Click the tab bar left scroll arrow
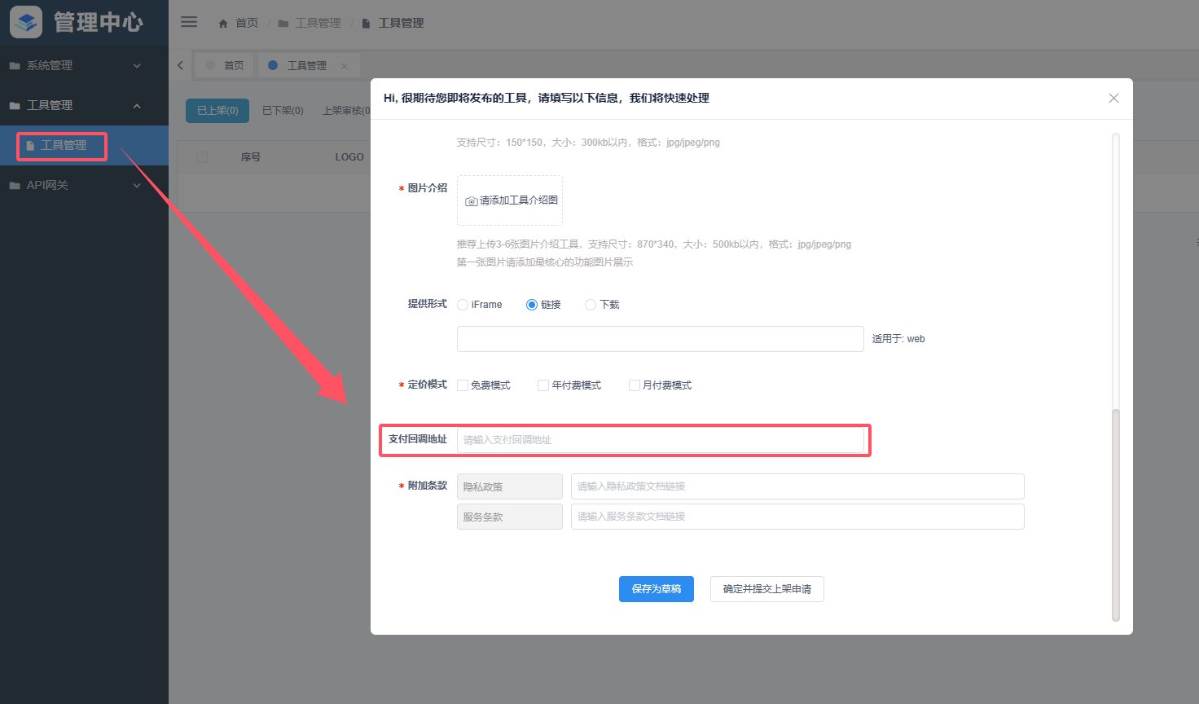The width and height of the screenshot is (1199, 704). (181, 65)
